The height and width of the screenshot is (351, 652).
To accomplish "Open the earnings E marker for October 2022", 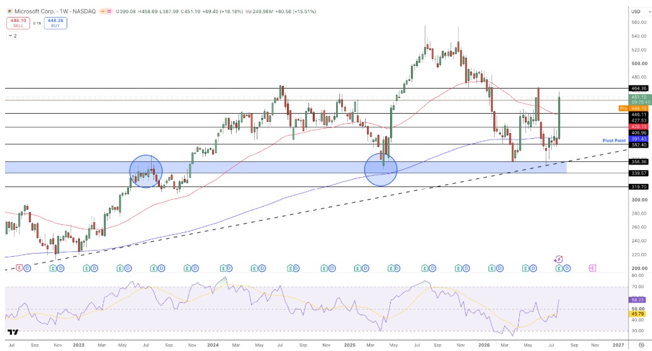I will click(x=53, y=269).
